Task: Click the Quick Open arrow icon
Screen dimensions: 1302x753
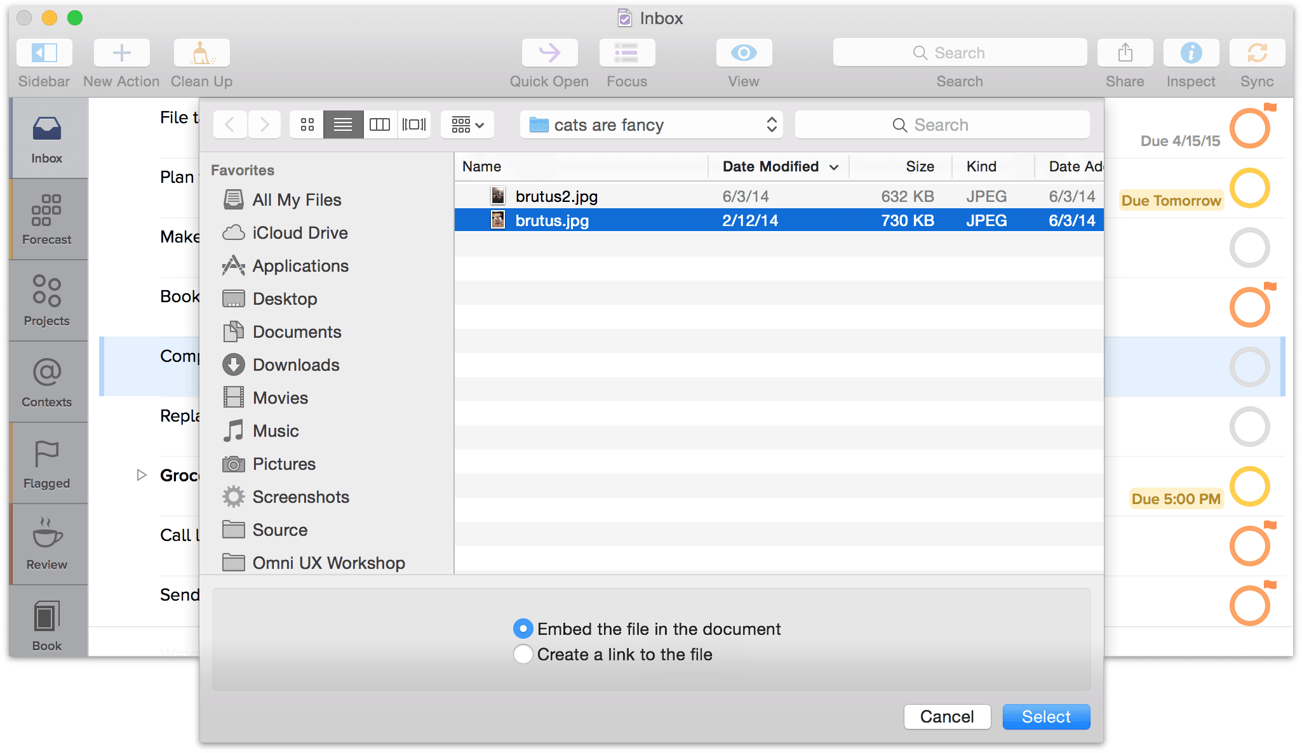Action: tap(549, 52)
